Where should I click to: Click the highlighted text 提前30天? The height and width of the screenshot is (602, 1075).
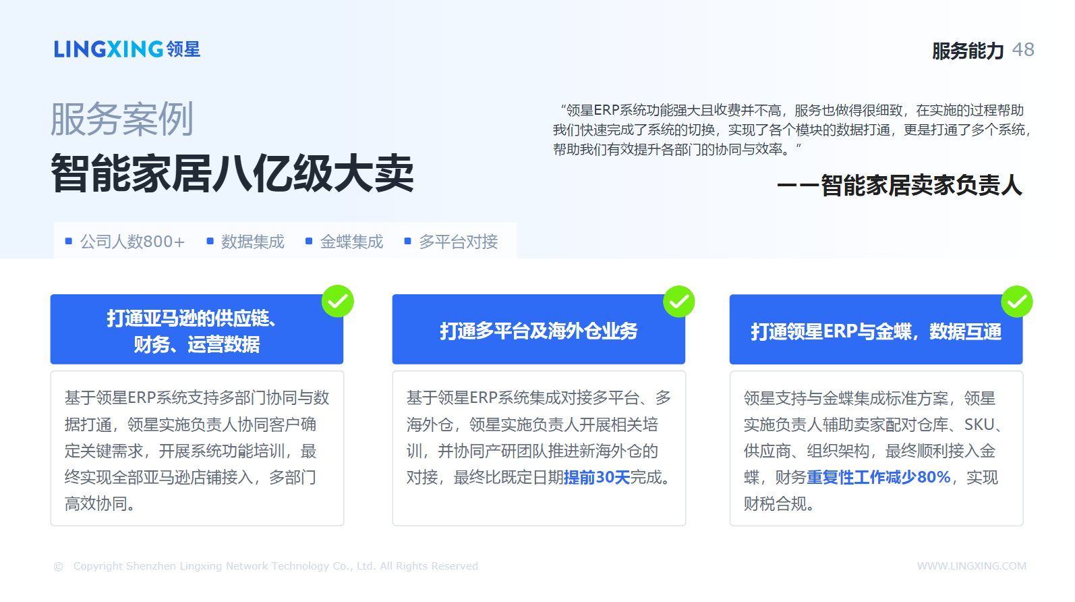tap(597, 477)
